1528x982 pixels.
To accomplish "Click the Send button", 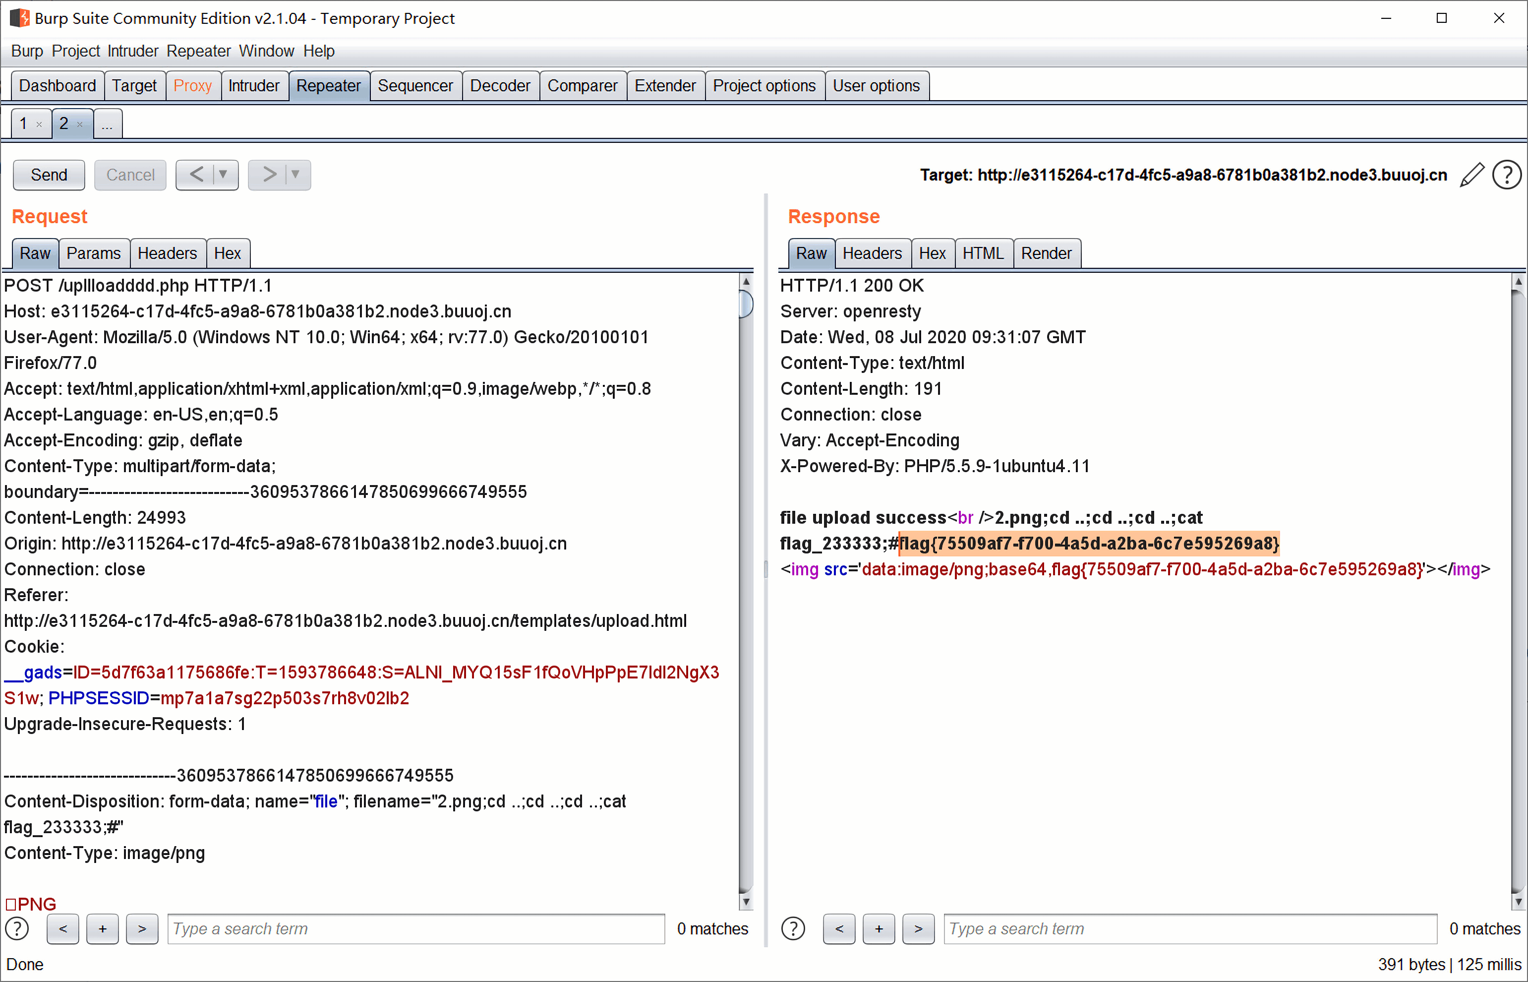I will tap(49, 175).
